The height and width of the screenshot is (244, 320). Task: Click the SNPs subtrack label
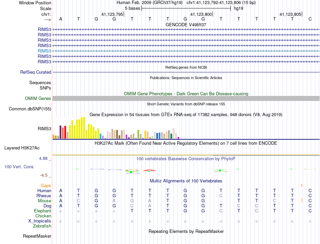coord(45,88)
